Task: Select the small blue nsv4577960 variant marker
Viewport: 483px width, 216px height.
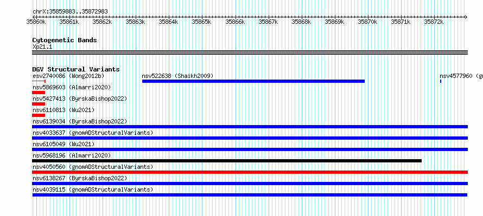Action: 441,81
